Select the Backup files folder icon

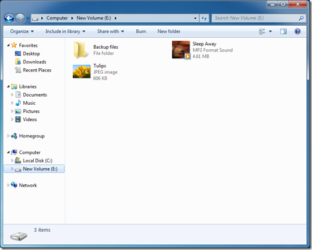80,50
